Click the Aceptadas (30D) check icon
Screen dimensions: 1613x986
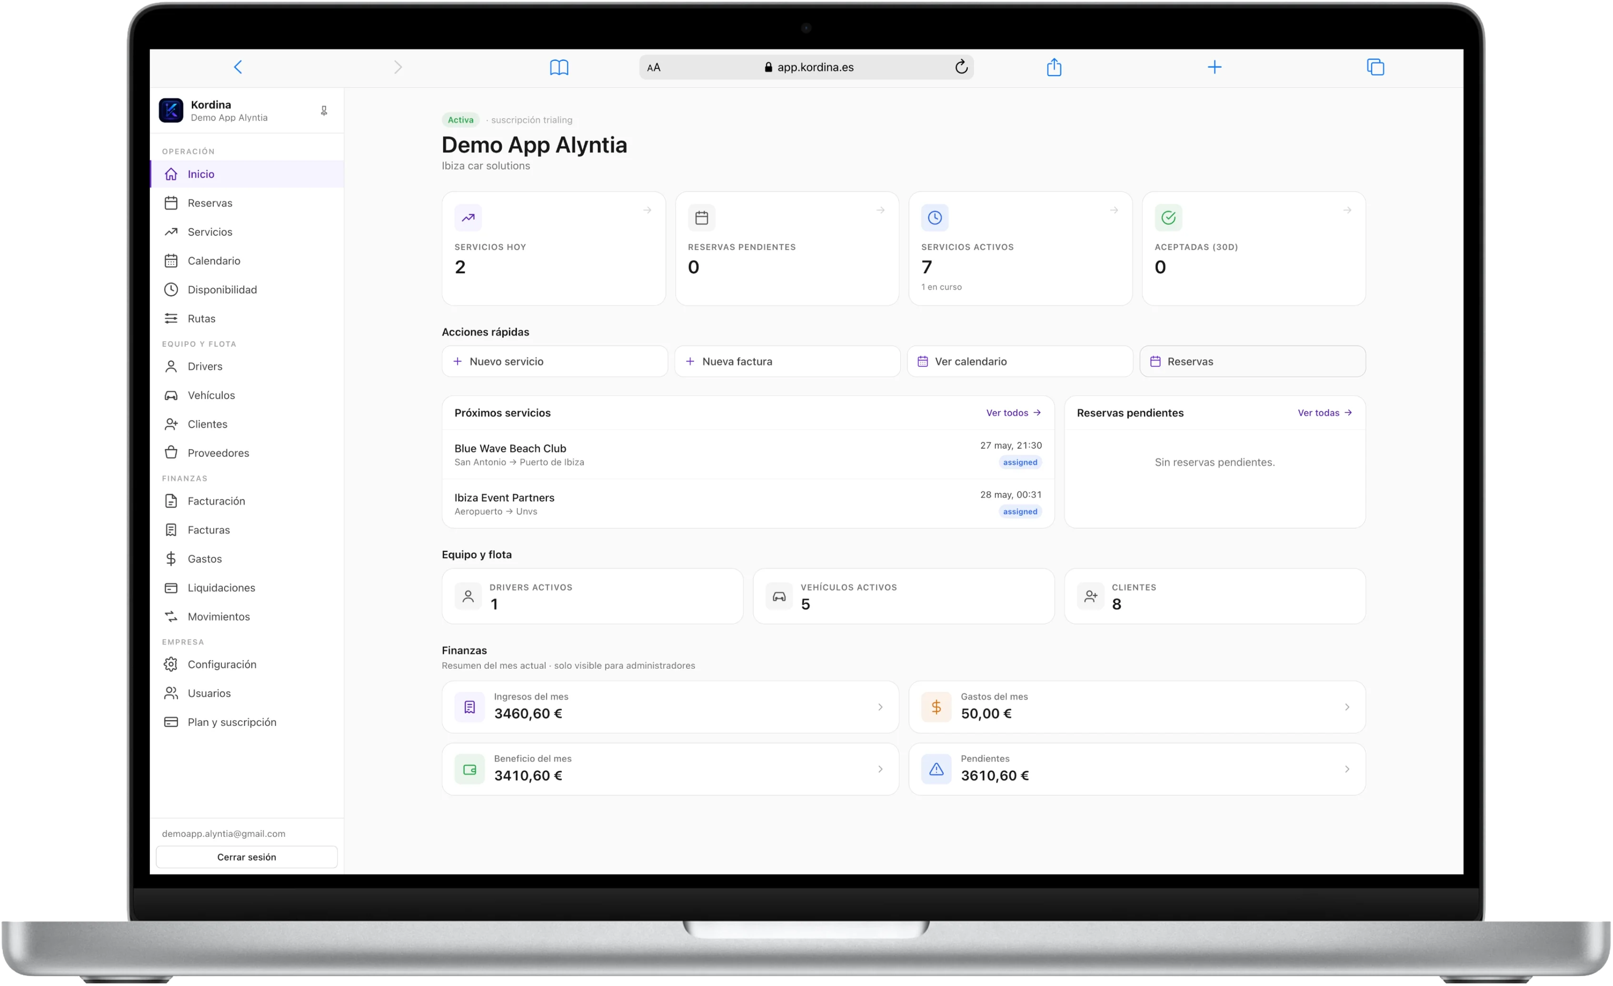tap(1168, 218)
